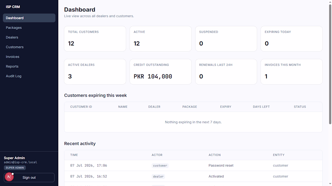Navigate to Customers section
Viewport: 332px width, 186px height.
coord(29,47)
